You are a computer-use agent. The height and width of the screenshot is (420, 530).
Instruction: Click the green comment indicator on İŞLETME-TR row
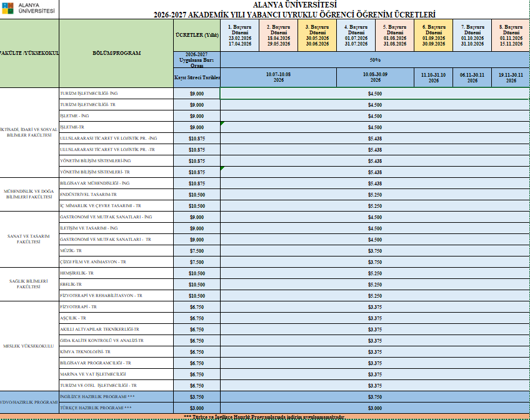[x=222, y=124]
